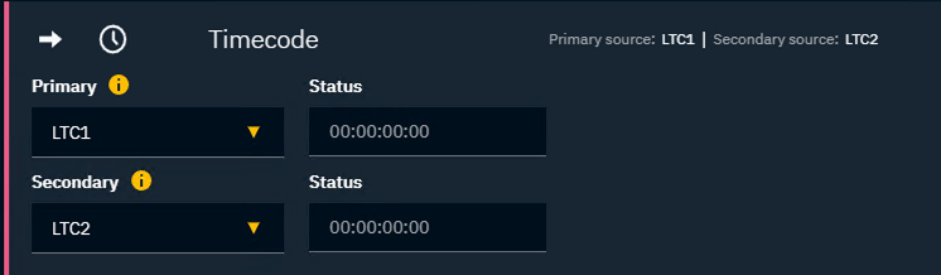941x275 pixels.
Task: Expand the Secondary dropdown using its yellow arrow
Action: [254, 228]
